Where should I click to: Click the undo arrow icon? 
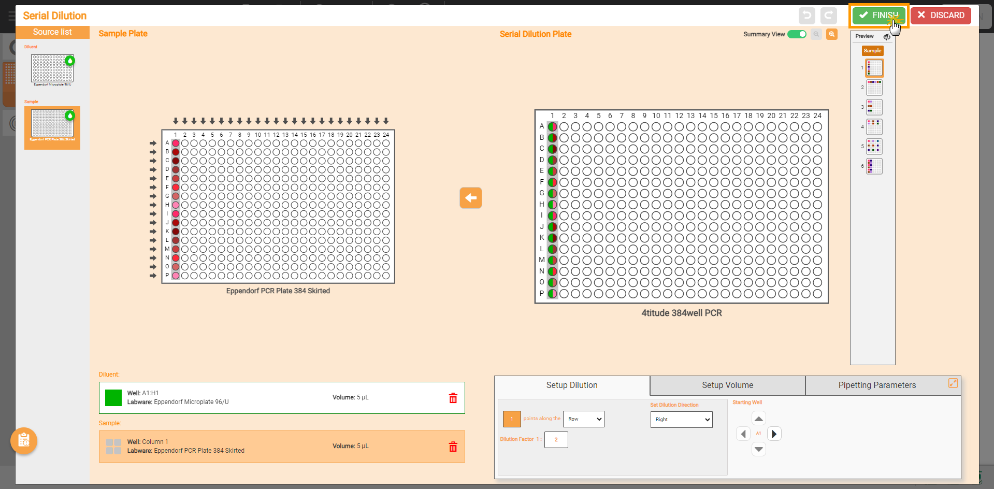click(806, 16)
